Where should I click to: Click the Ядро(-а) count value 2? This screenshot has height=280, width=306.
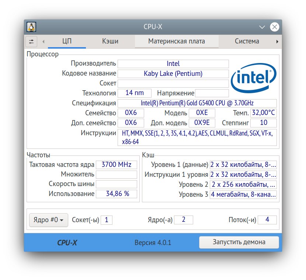click(x=184, y=220)
